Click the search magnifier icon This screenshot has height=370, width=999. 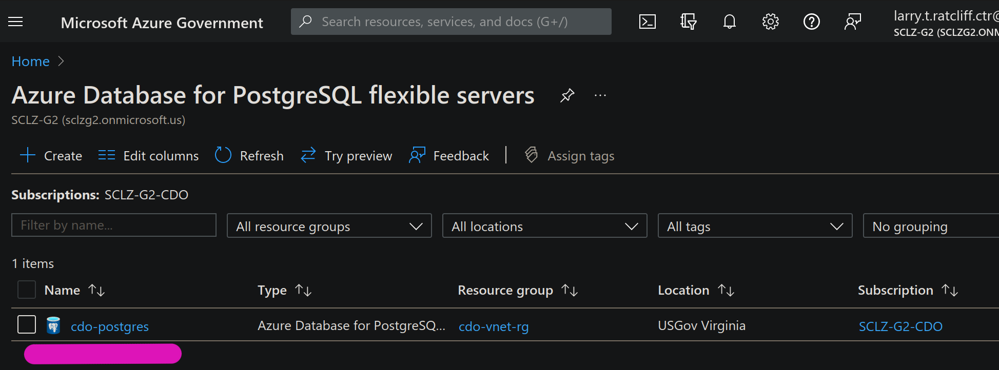click(x=306, y=22)
